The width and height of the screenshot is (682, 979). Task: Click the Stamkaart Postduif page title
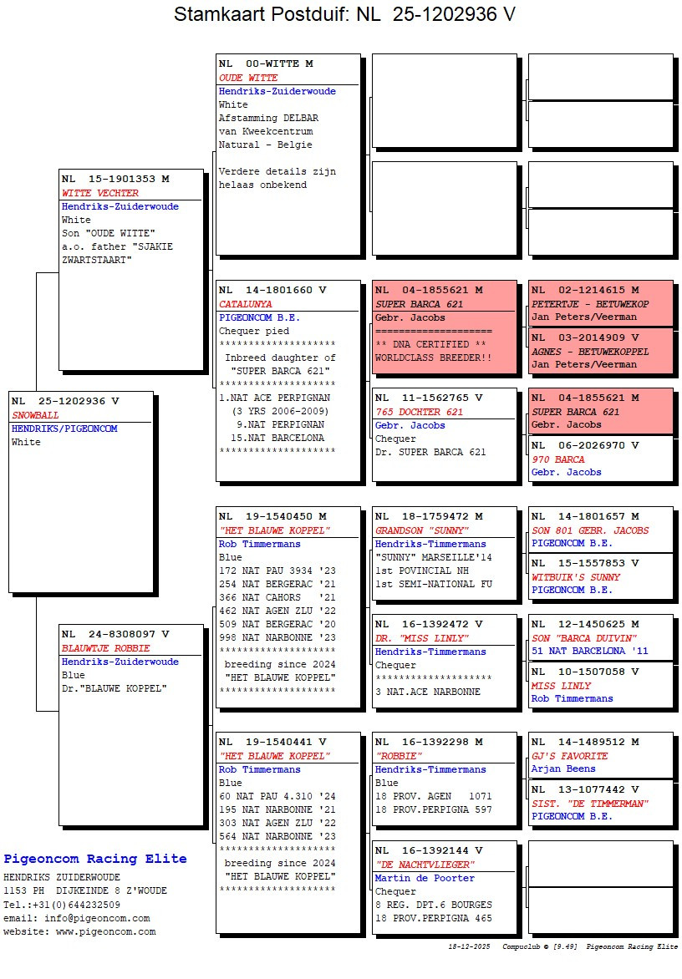point(344,15)
